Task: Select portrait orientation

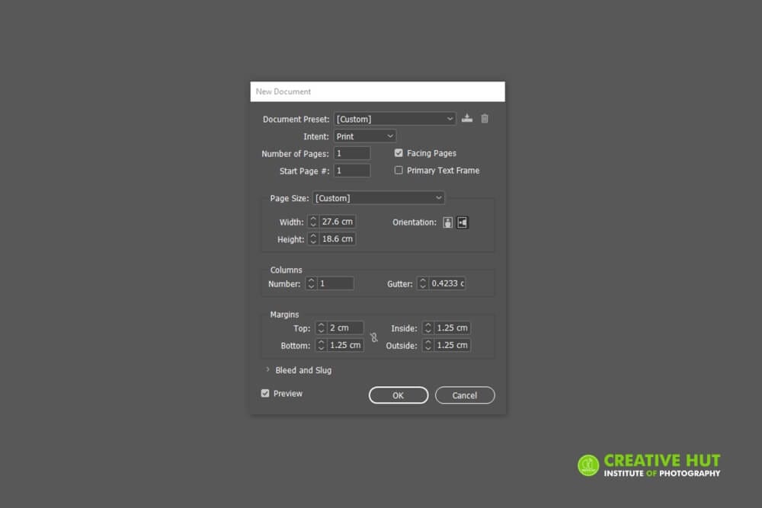Action: click(x=447, y=222)
